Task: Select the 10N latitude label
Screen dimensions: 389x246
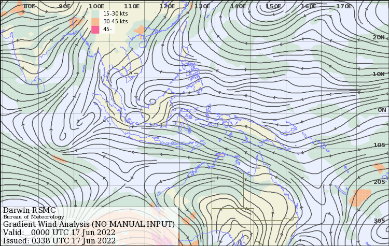Action: click(379, 74)
